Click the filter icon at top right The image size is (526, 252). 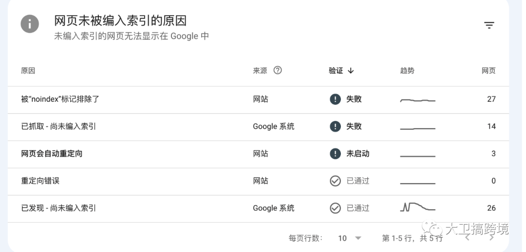coord(489,25)
